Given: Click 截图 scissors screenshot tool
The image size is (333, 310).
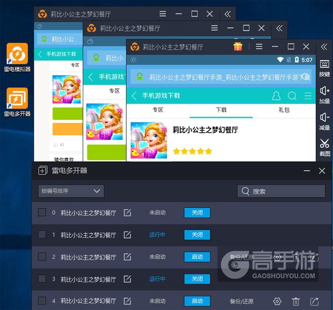Looking at the screenshot, I should (324, 147).
